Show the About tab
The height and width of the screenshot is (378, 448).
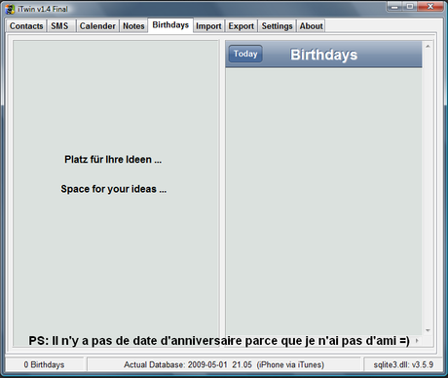coord(311,26)
